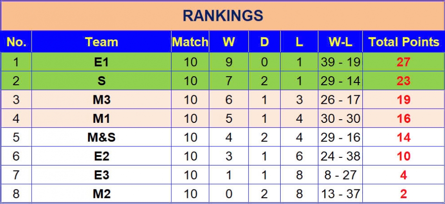Click the Match column header
The width and height of the screenshot is (445, 204).
click(190, 42)
